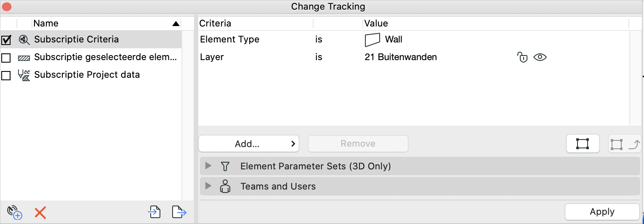The image size is (644, 224).
Task: Click the Wall element type icon
Action: (x=373, y=40)
